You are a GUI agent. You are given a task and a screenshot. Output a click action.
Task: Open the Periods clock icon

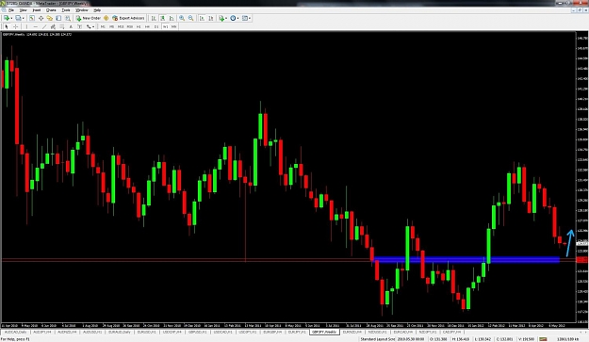coord(233,18)
